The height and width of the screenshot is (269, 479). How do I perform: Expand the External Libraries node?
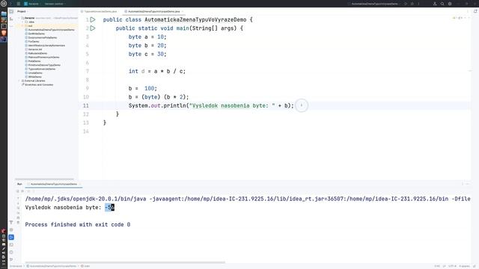click(19, 81)
